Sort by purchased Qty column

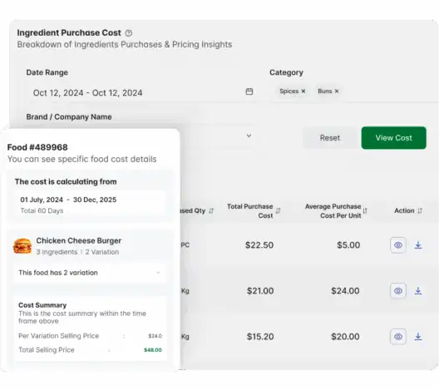211,210
